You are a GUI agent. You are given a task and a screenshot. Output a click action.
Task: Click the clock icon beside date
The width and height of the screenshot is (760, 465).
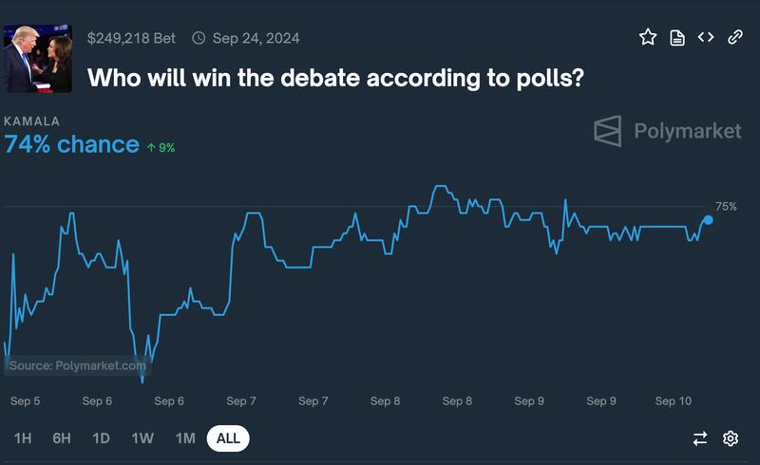199,38
